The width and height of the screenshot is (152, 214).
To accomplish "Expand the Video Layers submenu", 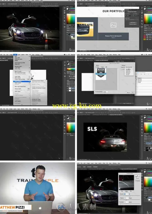I will 22,83.
